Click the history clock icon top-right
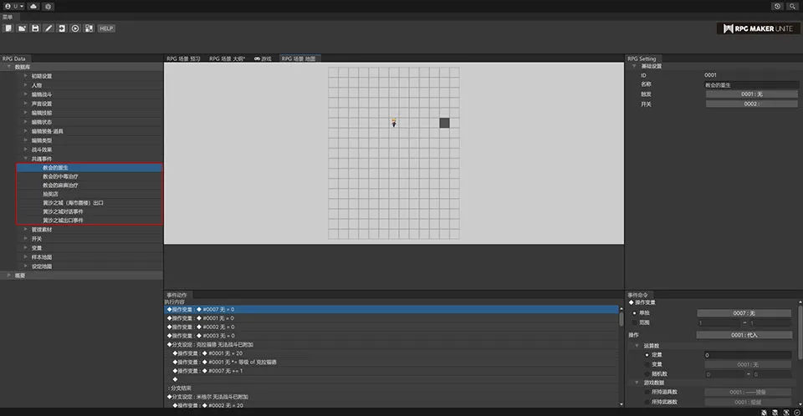 point(778,6)
